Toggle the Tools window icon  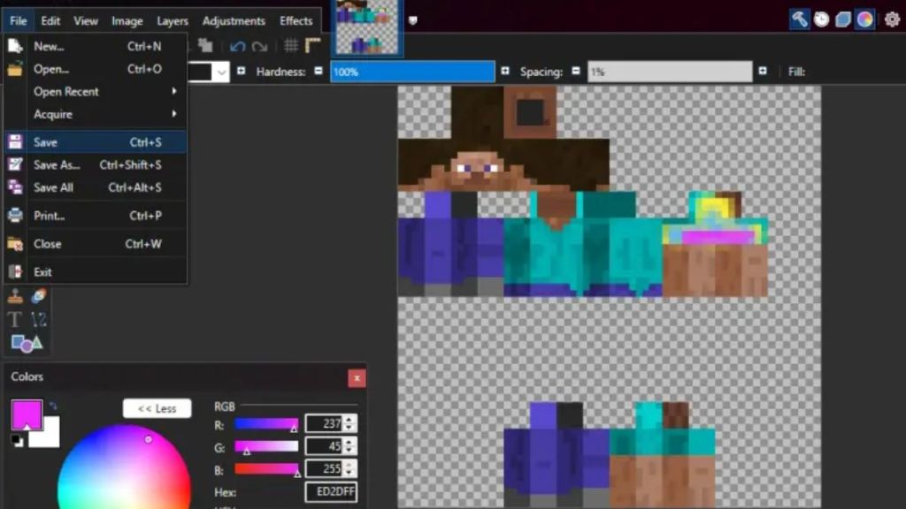(x=800, y=19)
